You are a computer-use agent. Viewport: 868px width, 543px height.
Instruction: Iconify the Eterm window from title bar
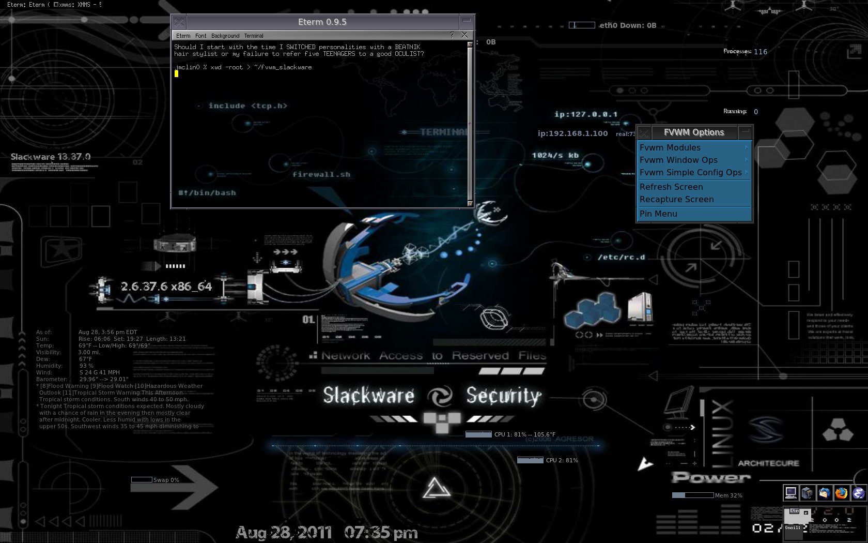(467, 22)
